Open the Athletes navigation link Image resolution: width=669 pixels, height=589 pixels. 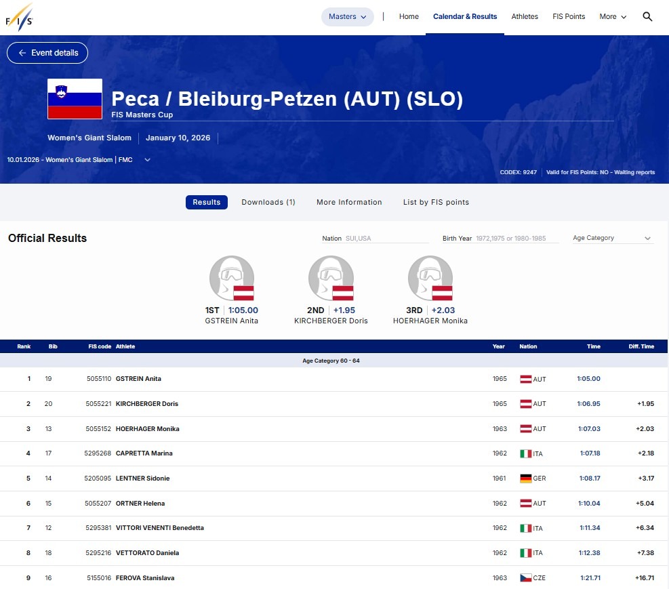[525, 17]
